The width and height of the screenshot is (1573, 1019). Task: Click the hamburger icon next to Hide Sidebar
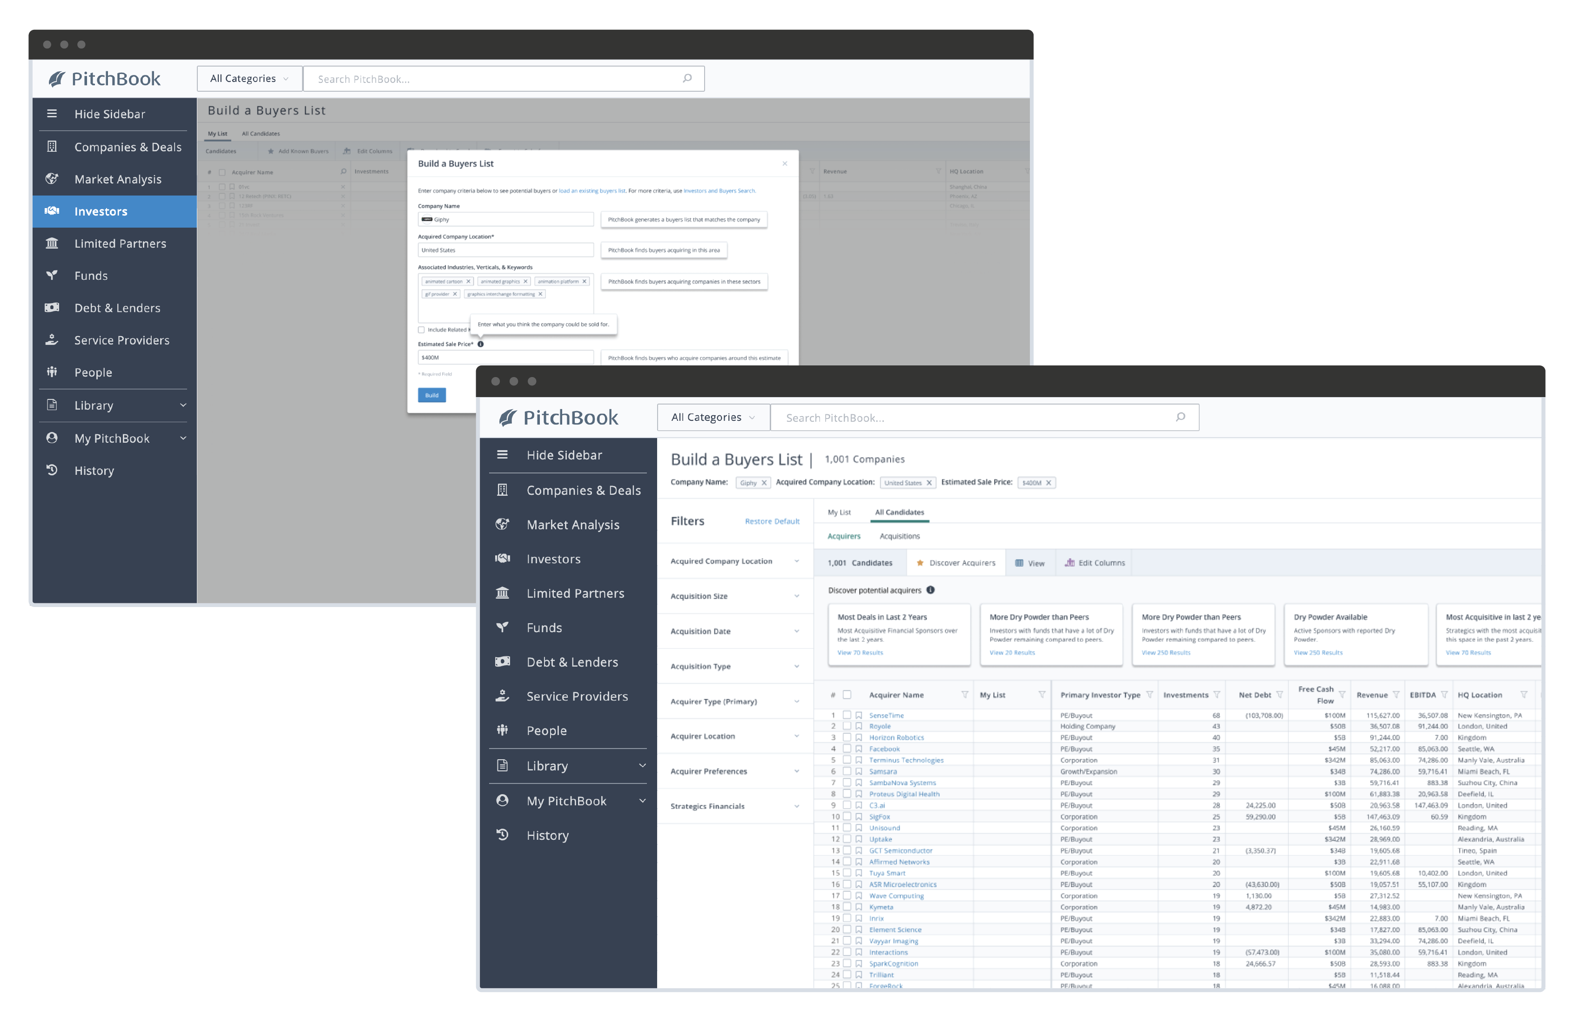[502, 454]
